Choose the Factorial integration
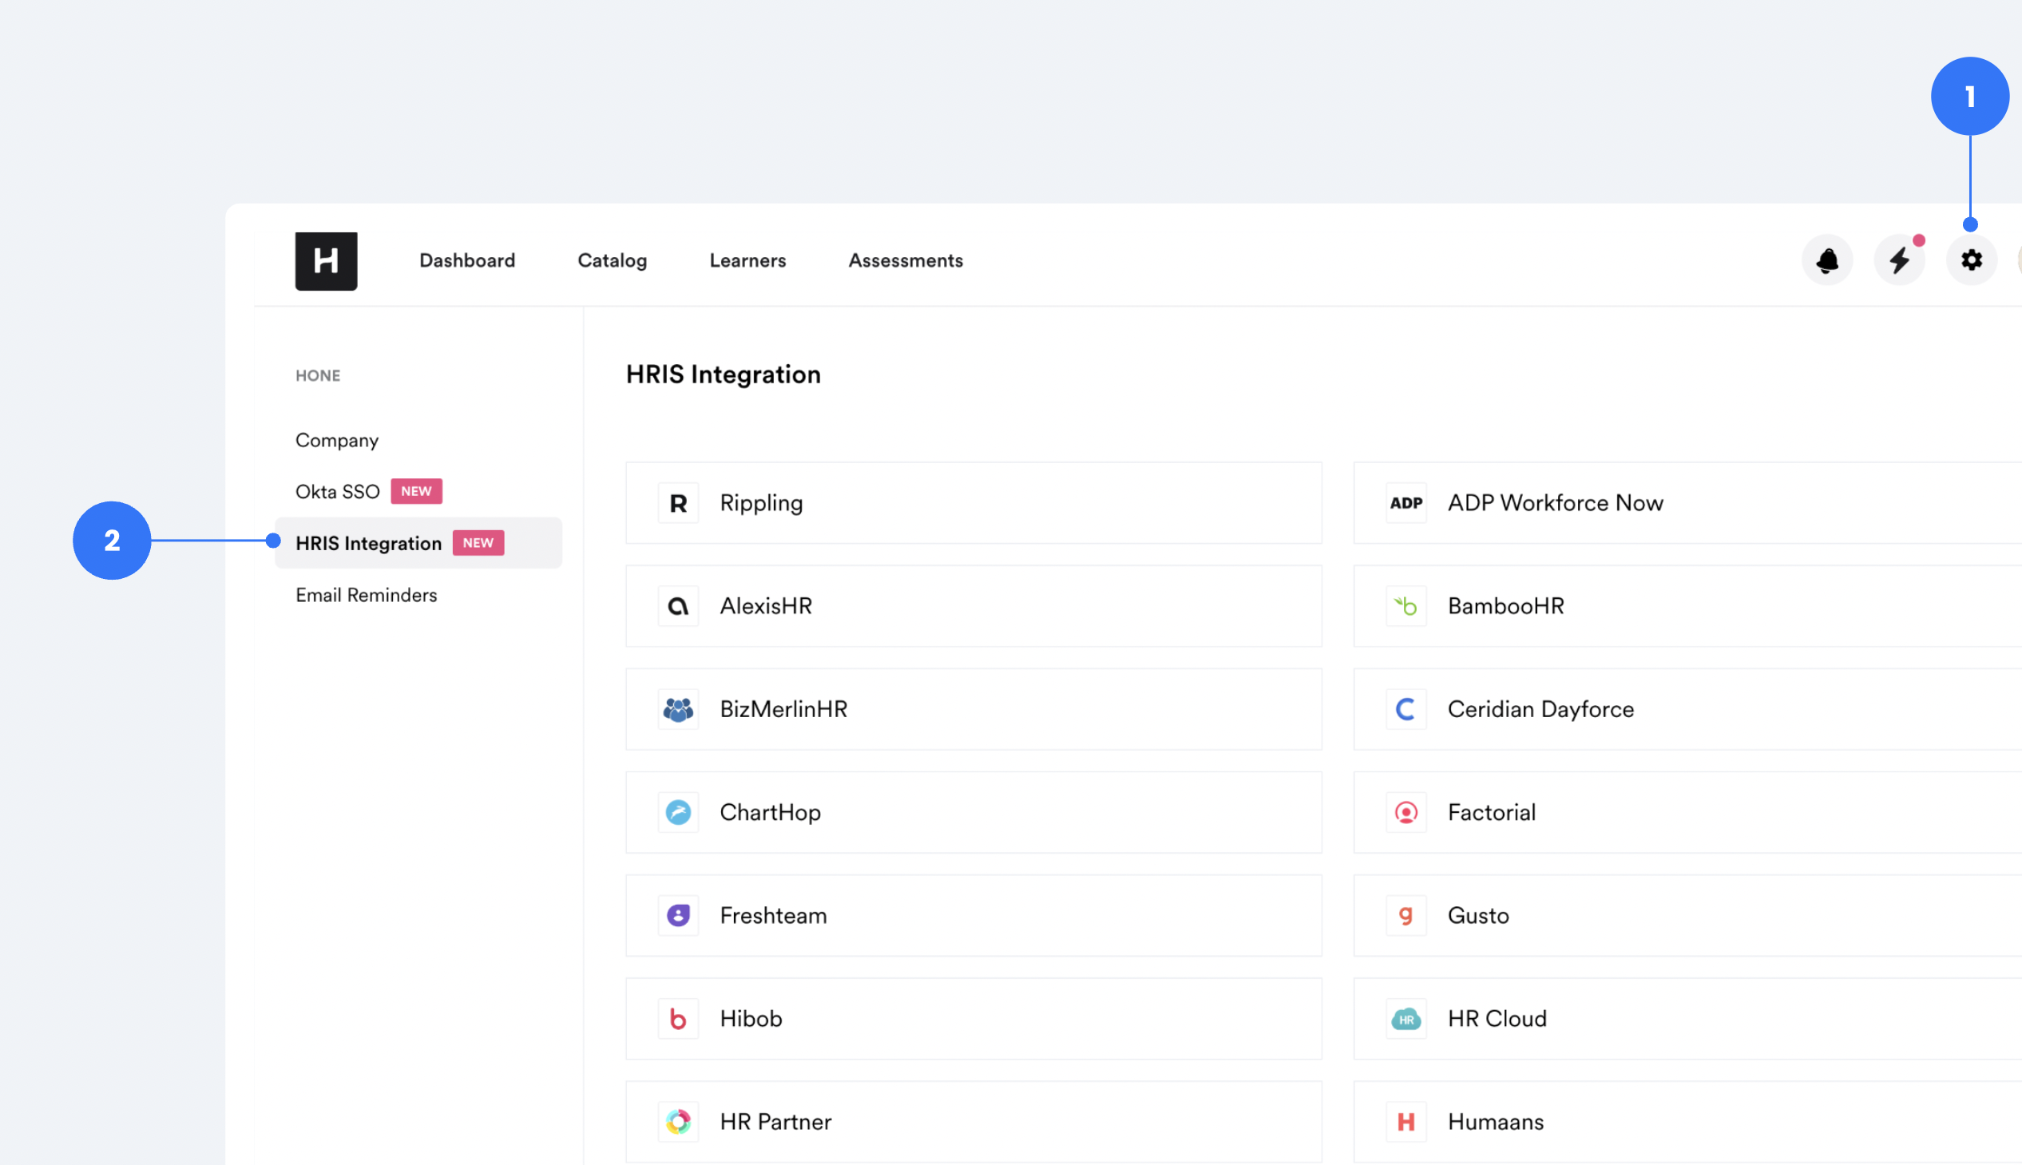2022x1165 pixels. (x=1687, y=813)
